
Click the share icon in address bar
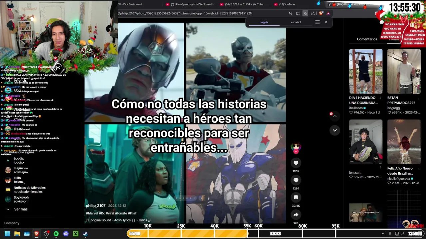313,13
